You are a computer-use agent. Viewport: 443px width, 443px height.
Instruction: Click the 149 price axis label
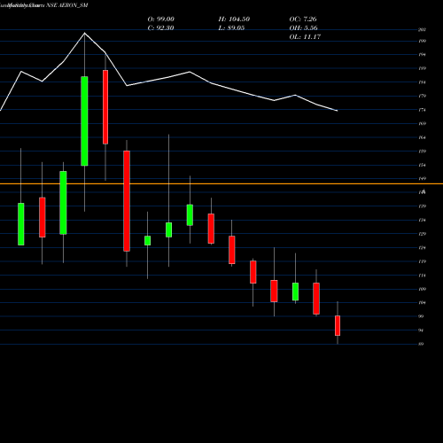click(422, 178)
